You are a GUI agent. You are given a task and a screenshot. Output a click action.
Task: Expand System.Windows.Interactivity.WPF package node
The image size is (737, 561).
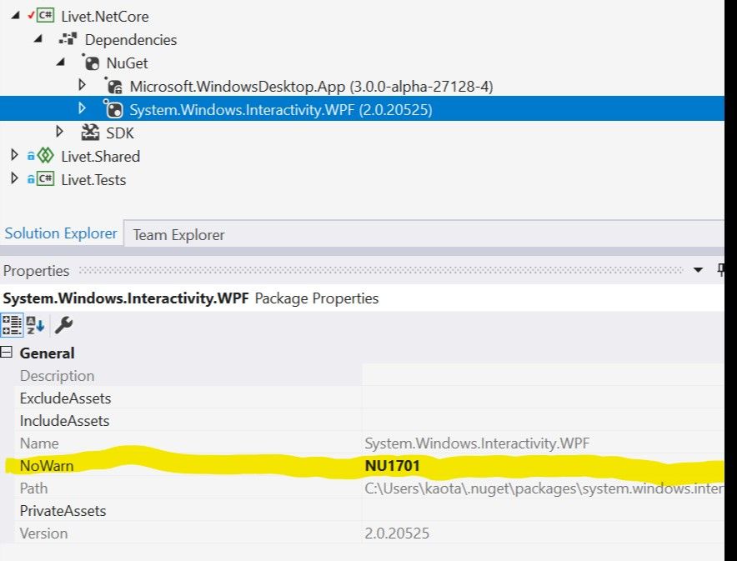[83, 108]
